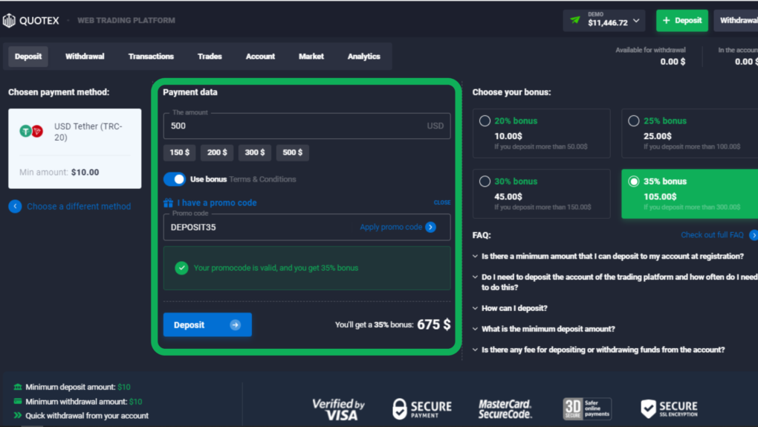Select the 20% bonus radio option
Screen dimensions: 758x427
click(x=485, y=121)
